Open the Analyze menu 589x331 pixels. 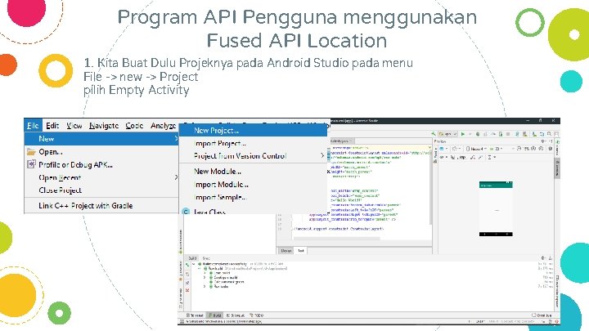pyautogui.click(x=163, y=126)
